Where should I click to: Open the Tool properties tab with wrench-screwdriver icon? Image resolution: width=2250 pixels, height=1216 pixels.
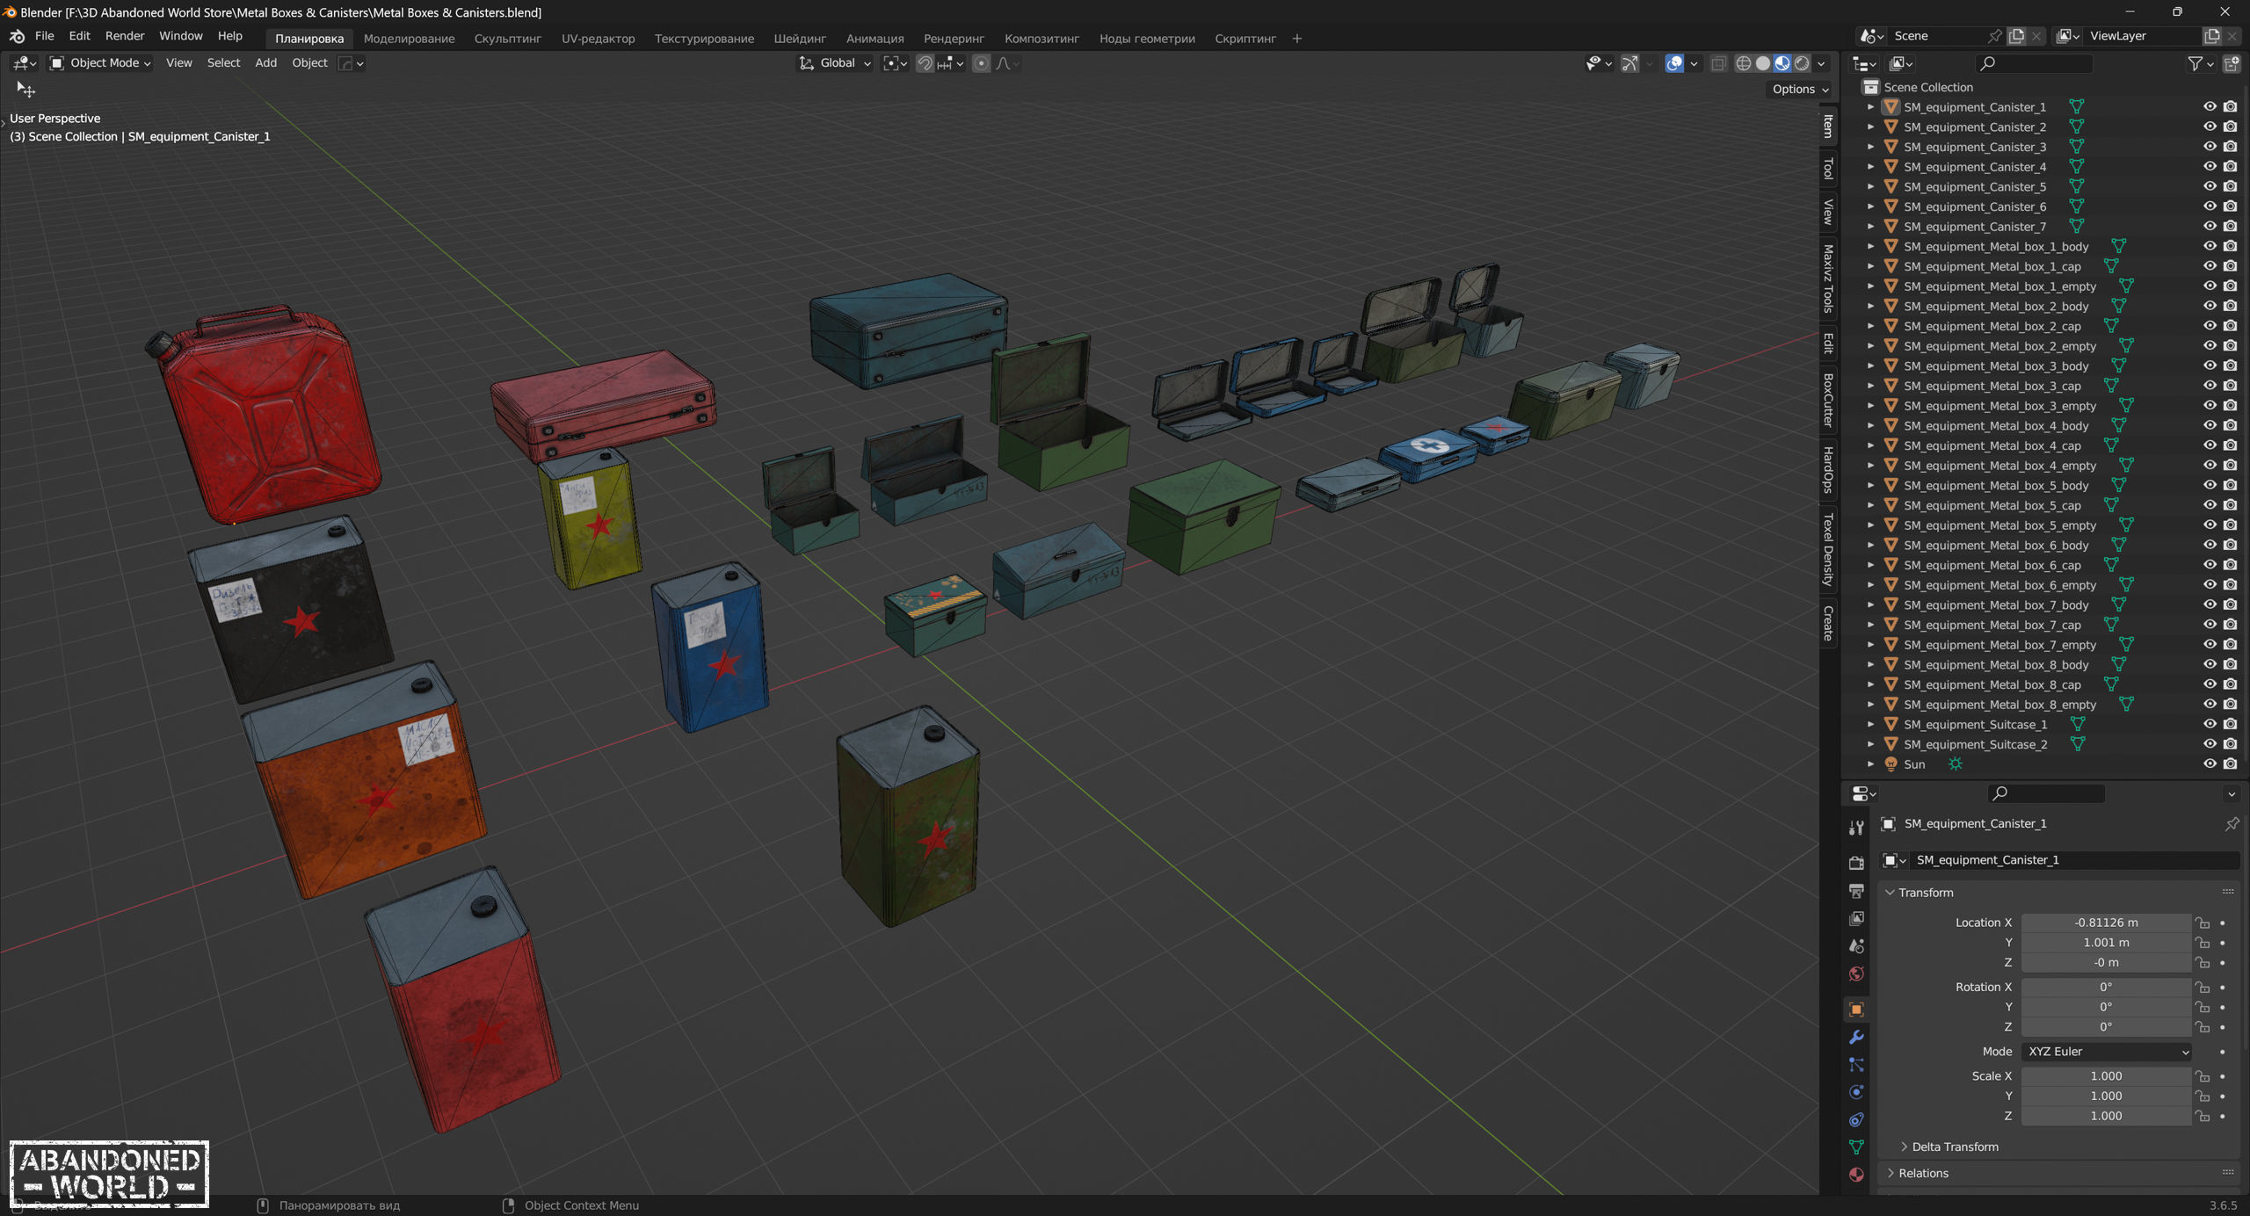(1856, 828)
